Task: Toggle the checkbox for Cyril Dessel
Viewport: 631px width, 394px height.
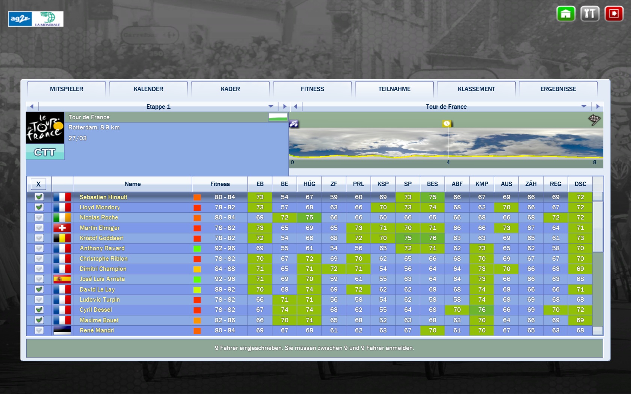Action: click(39, 310)
